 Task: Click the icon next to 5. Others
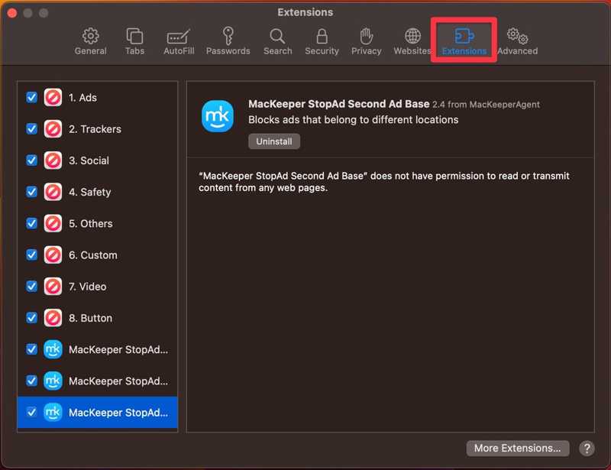53,223
